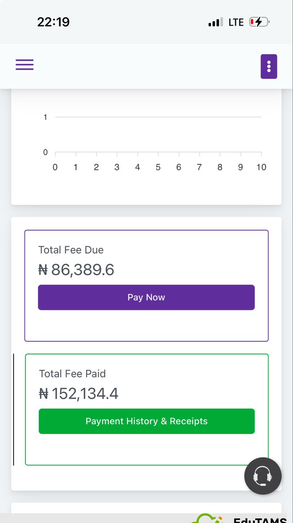The width and height of the screenshot is (293, 523).
Task: Click the chart y-axis label 0
Action: tap(45, 153)
